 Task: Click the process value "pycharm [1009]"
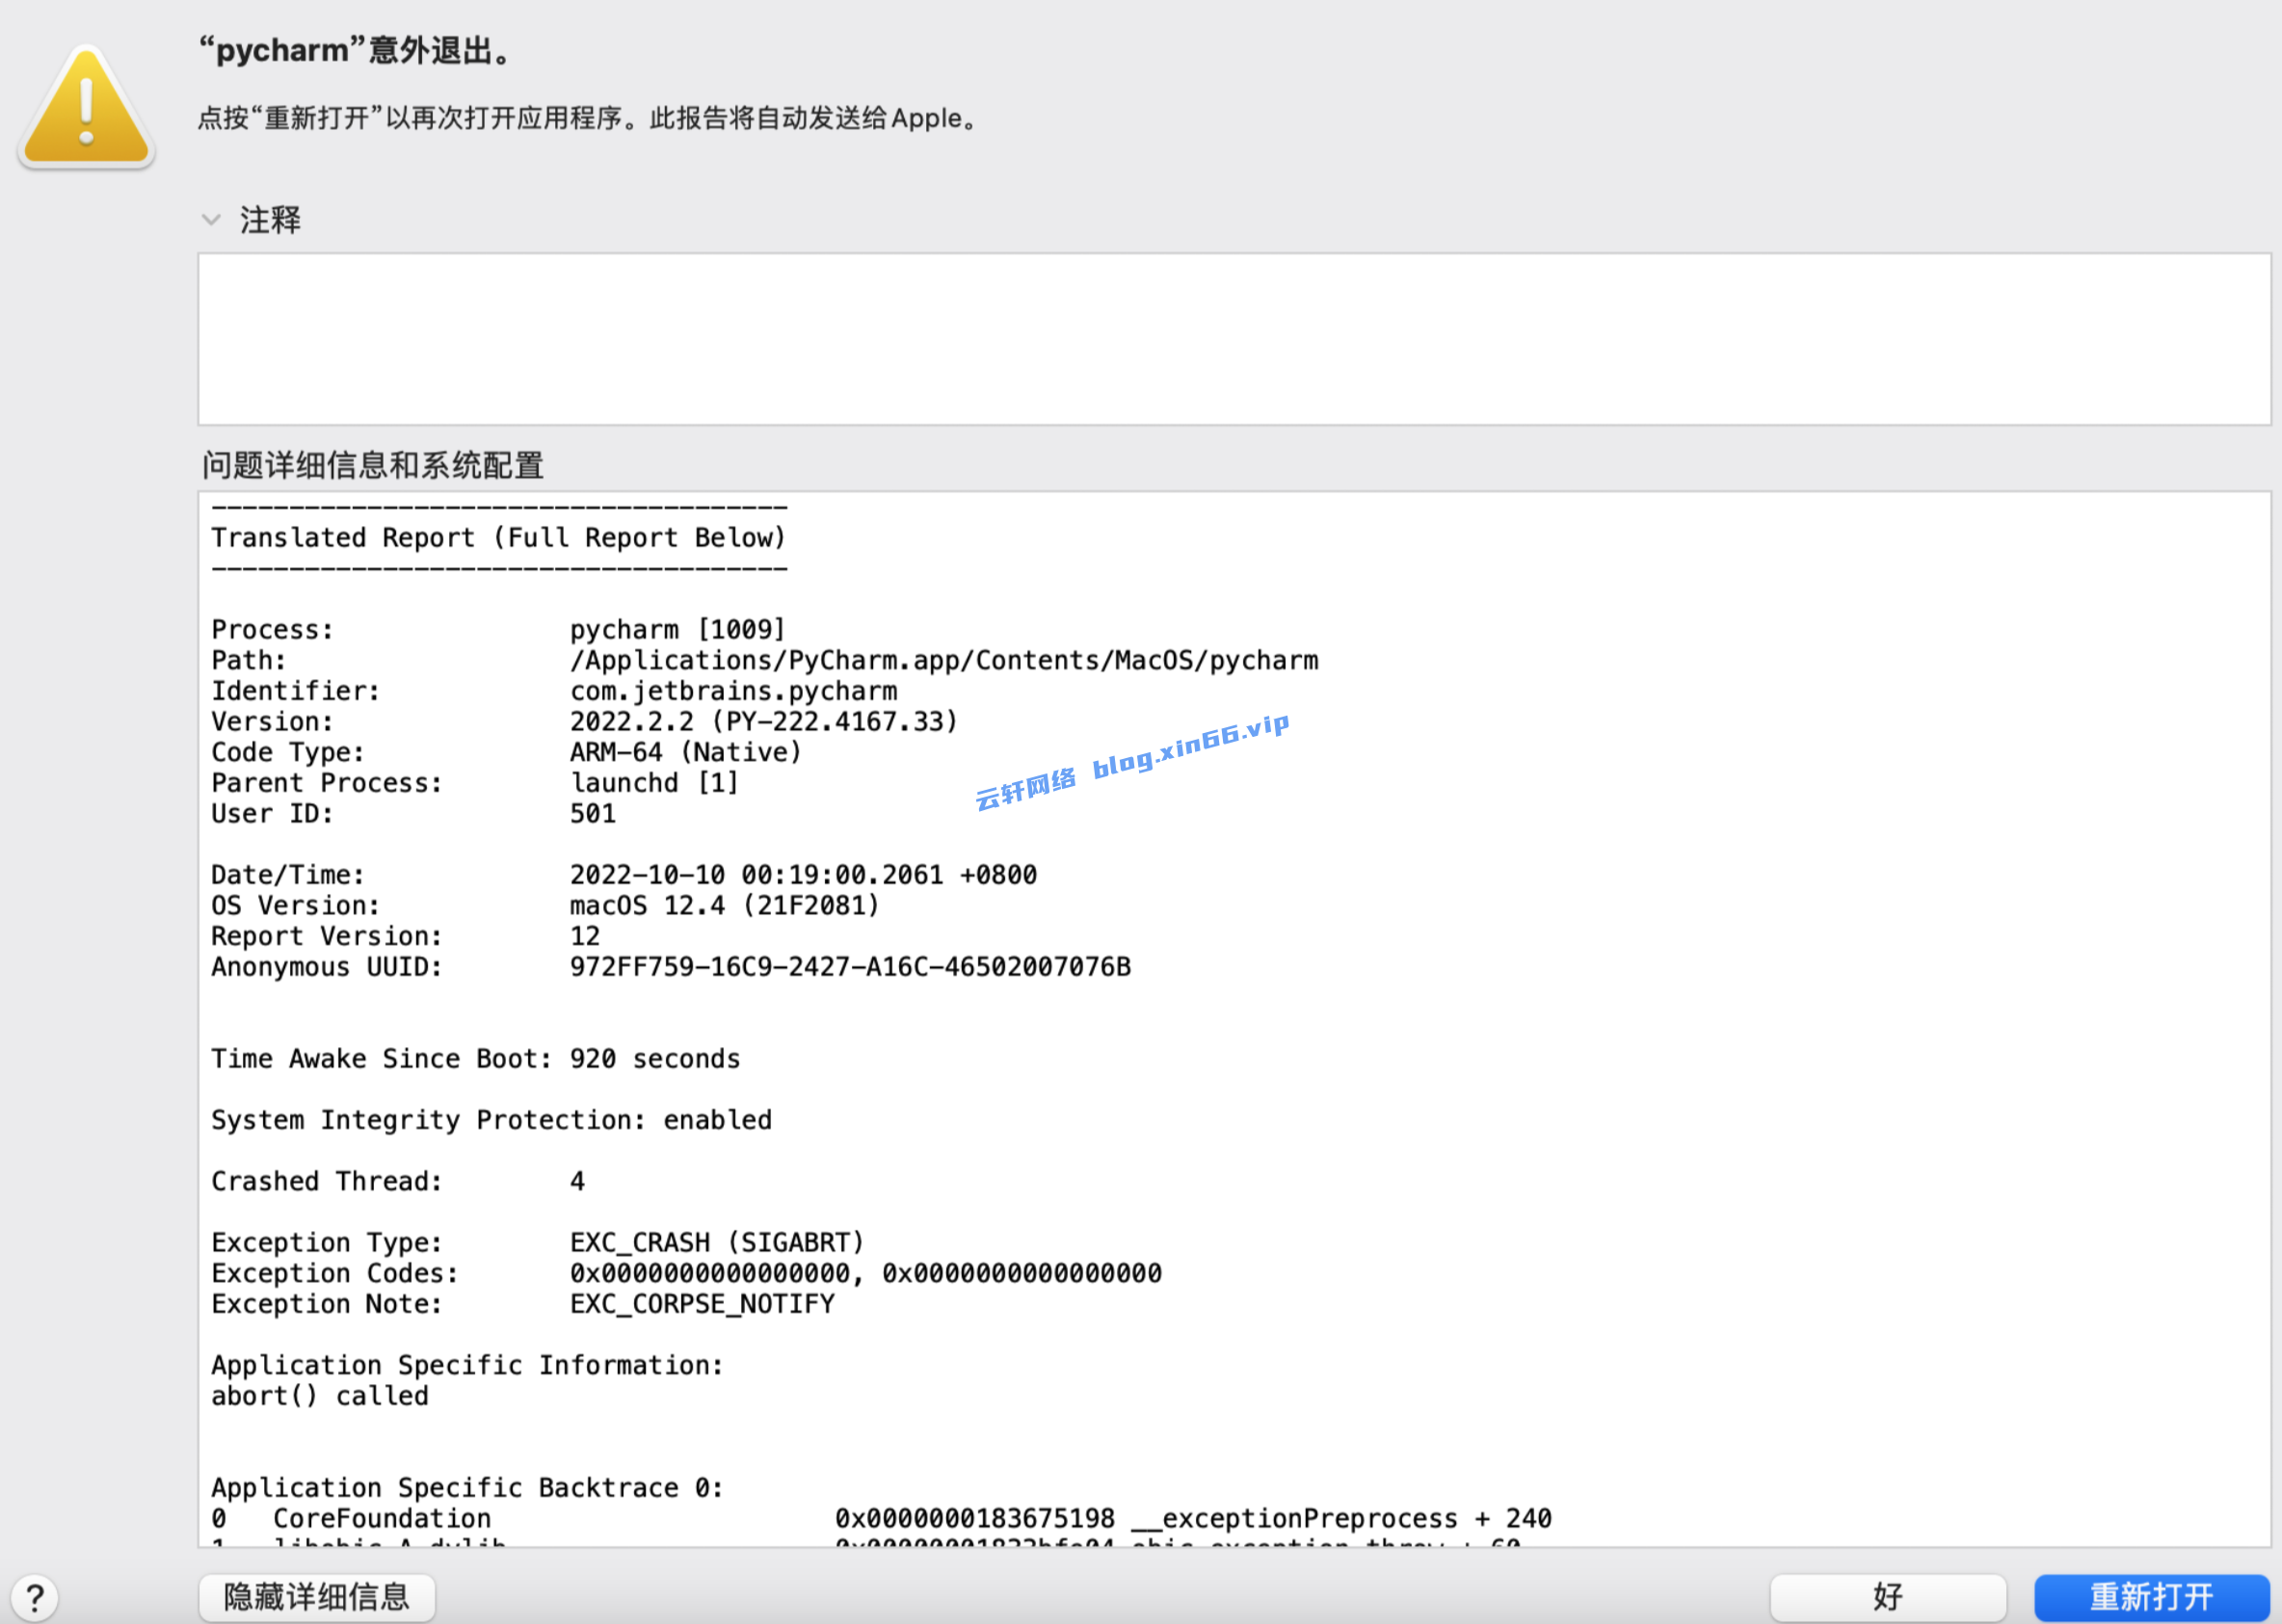tap(677, 630)
